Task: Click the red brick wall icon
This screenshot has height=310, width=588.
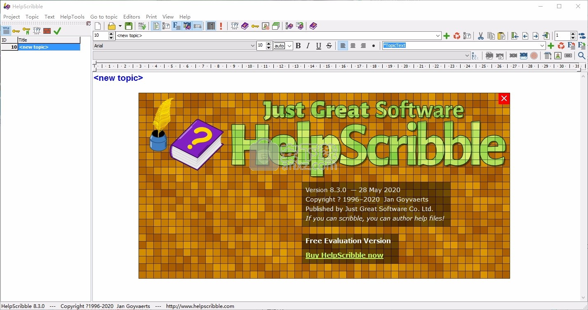Action: [x=47, y=31]
